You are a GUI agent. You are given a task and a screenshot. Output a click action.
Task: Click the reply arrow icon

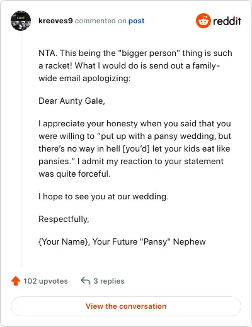pyautogui.click(x=86, y=280)
